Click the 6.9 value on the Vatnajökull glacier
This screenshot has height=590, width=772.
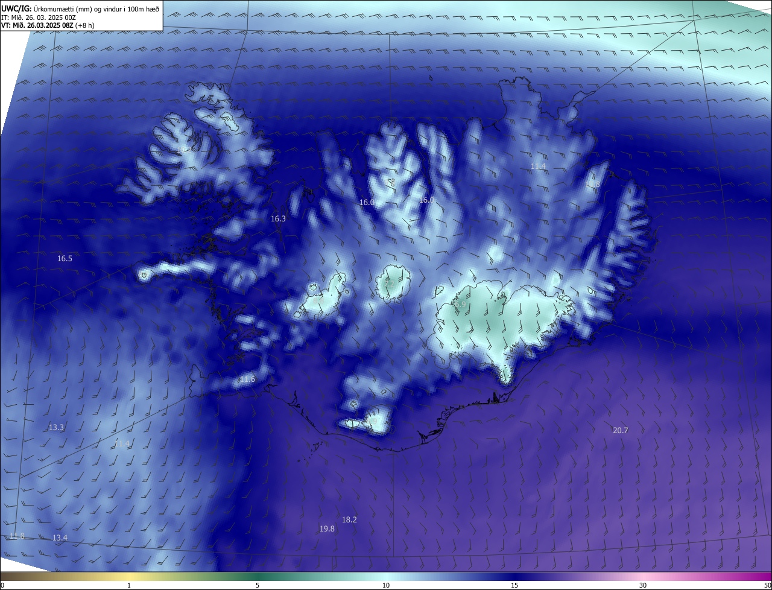(x=461, y=305)
